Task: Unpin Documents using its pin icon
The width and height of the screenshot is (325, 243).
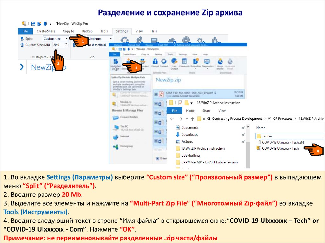Action: [243, 128]
